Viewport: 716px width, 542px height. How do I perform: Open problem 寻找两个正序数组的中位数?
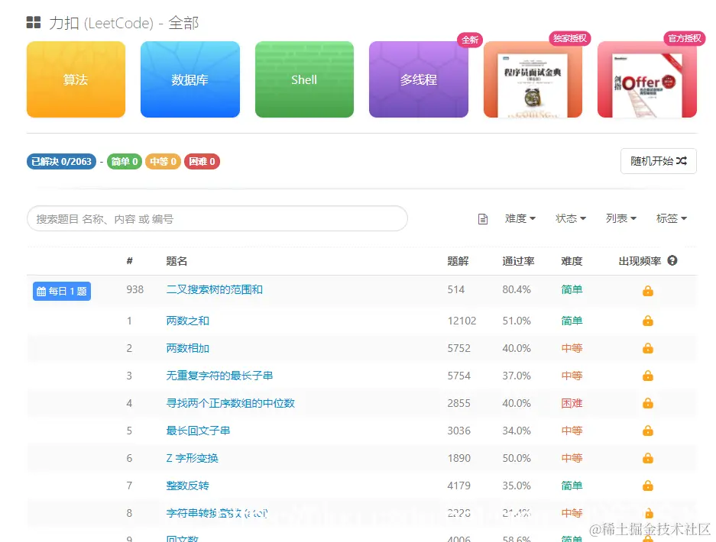click(x=231, y=403)
